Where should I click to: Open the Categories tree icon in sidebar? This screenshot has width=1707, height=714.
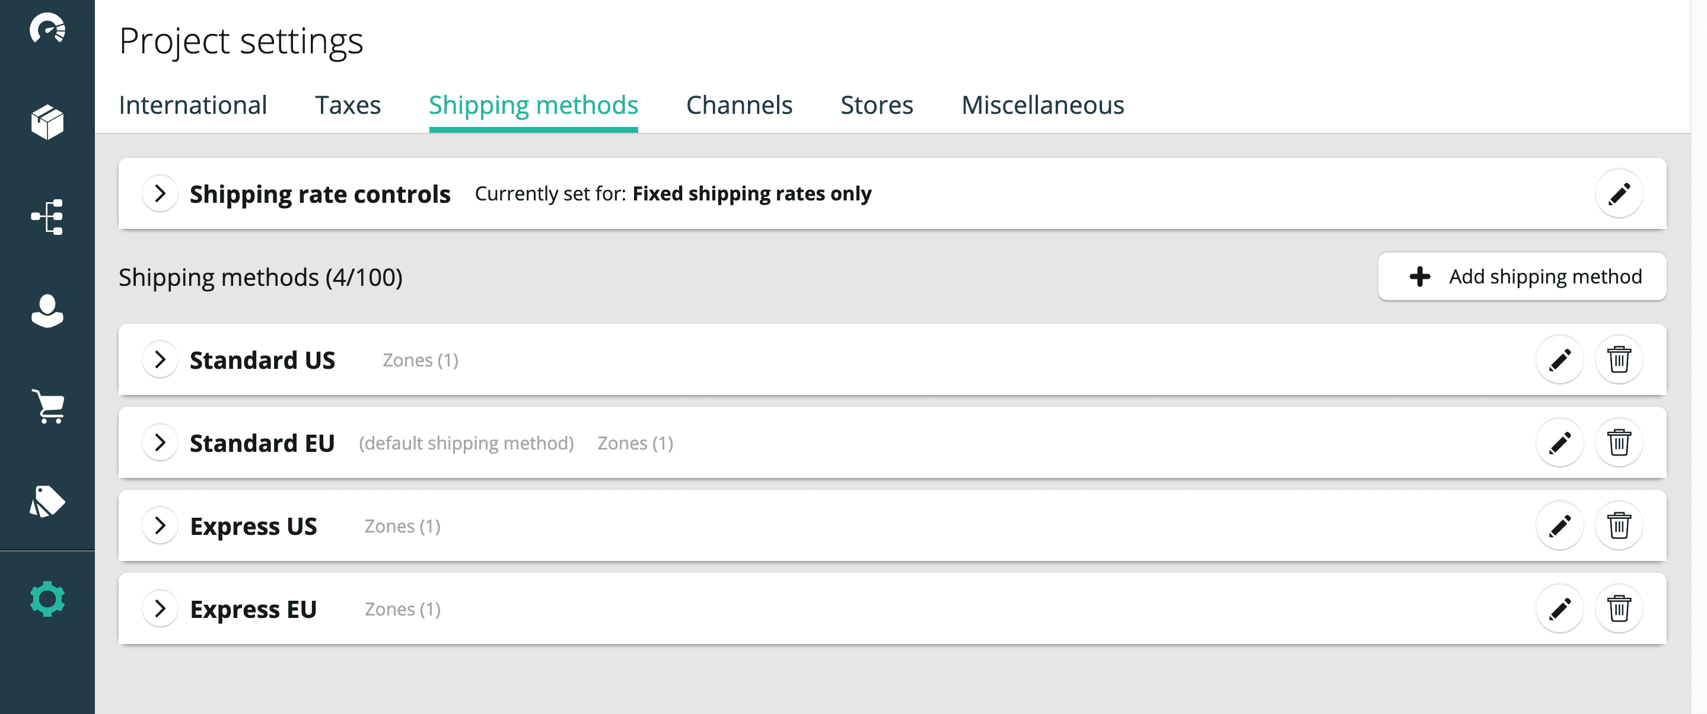click(47, 216)
